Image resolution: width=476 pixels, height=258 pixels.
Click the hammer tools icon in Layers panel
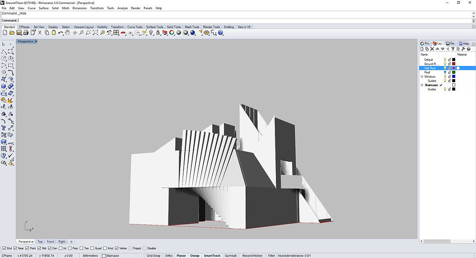click(463, 49)
